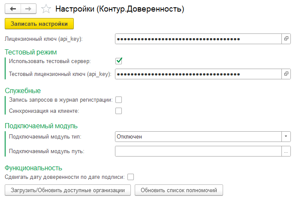Click the reveal icon beside Лицензионный ключ field
The image size is (296, 199).
point(286,39)
